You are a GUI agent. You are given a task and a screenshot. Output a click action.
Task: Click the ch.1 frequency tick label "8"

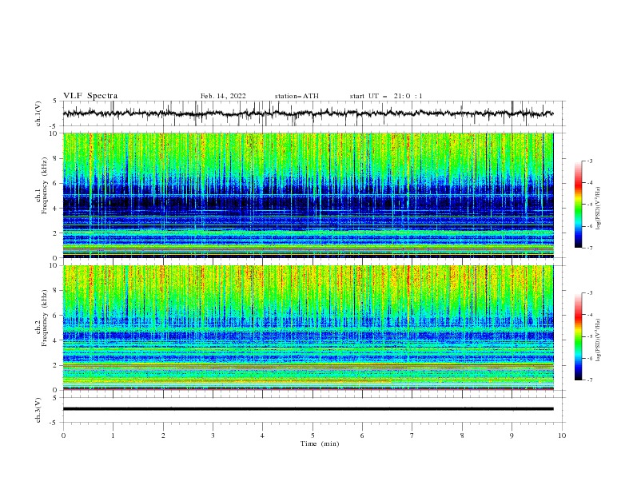(56, 158)
